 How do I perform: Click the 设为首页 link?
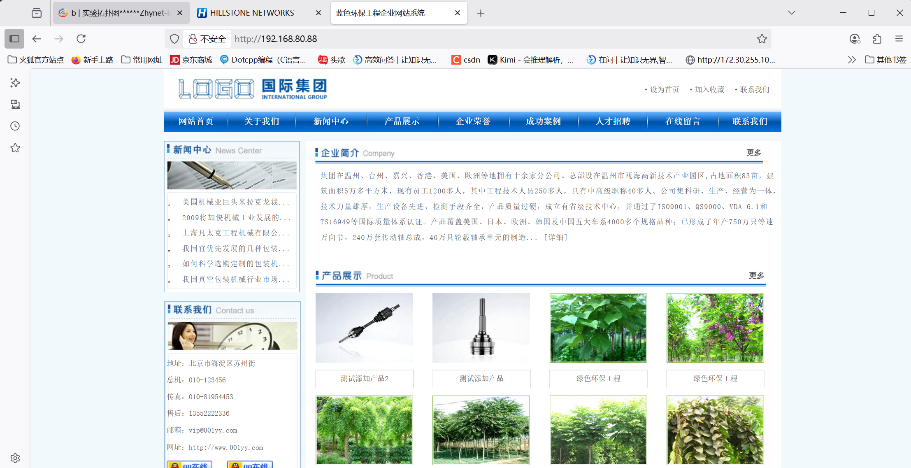(664, 89)
